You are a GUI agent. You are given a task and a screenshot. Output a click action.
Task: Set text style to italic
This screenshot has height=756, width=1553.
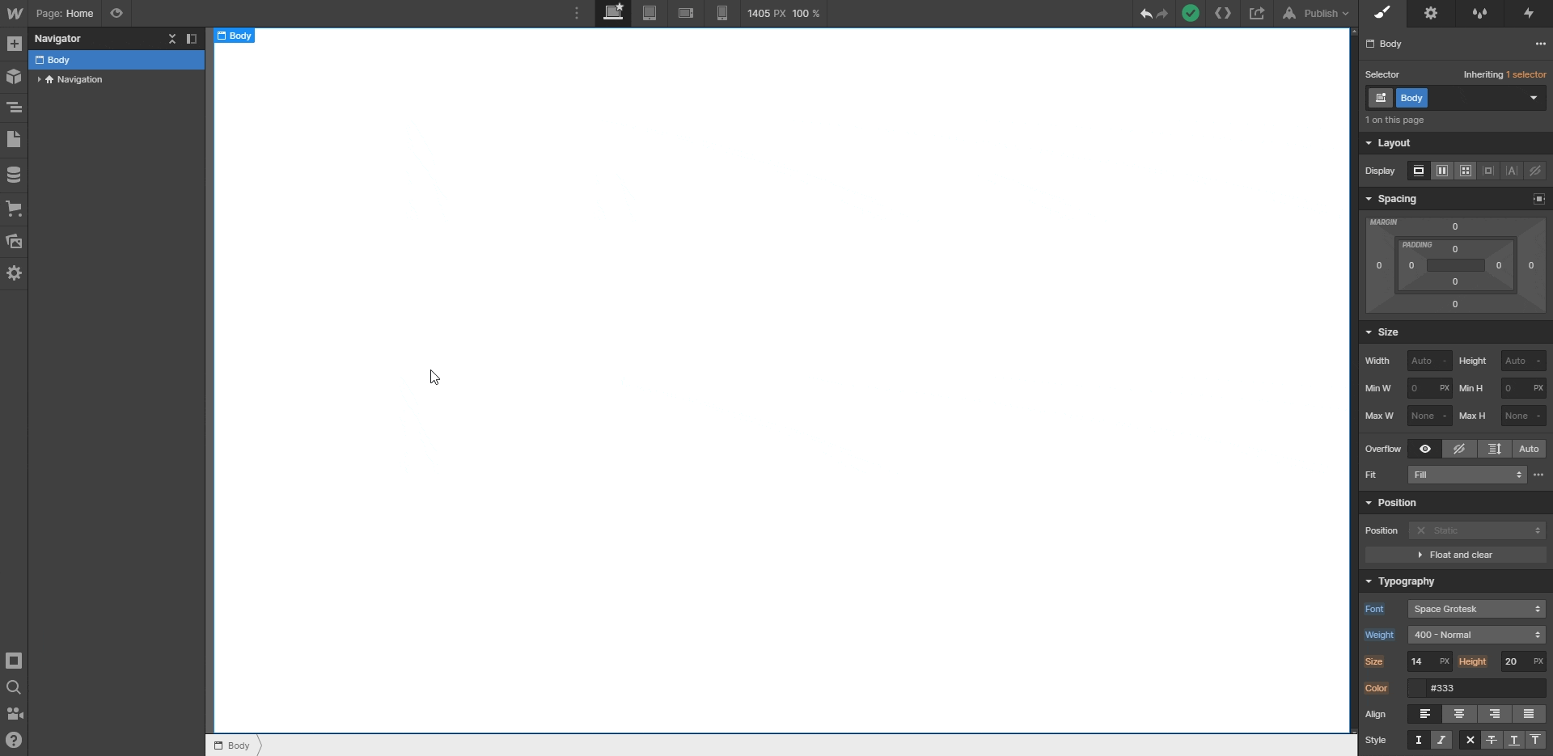1441,740
